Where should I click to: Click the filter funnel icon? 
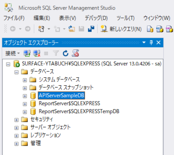pyautogui.click(x=56, y=53)
